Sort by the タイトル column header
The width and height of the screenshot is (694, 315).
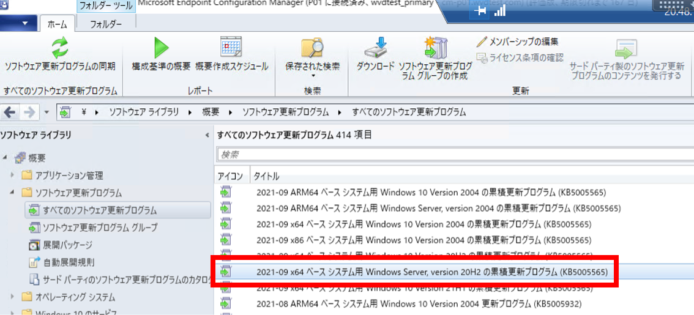coord(266,176)
